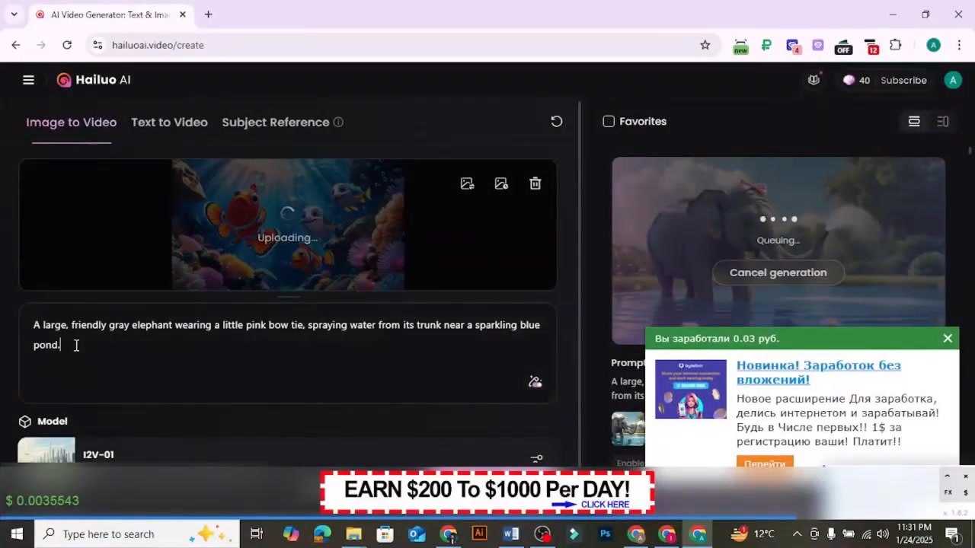The image size is (975, 548).
Task: Go back to the previous page
Action: [x=16, y=45]
